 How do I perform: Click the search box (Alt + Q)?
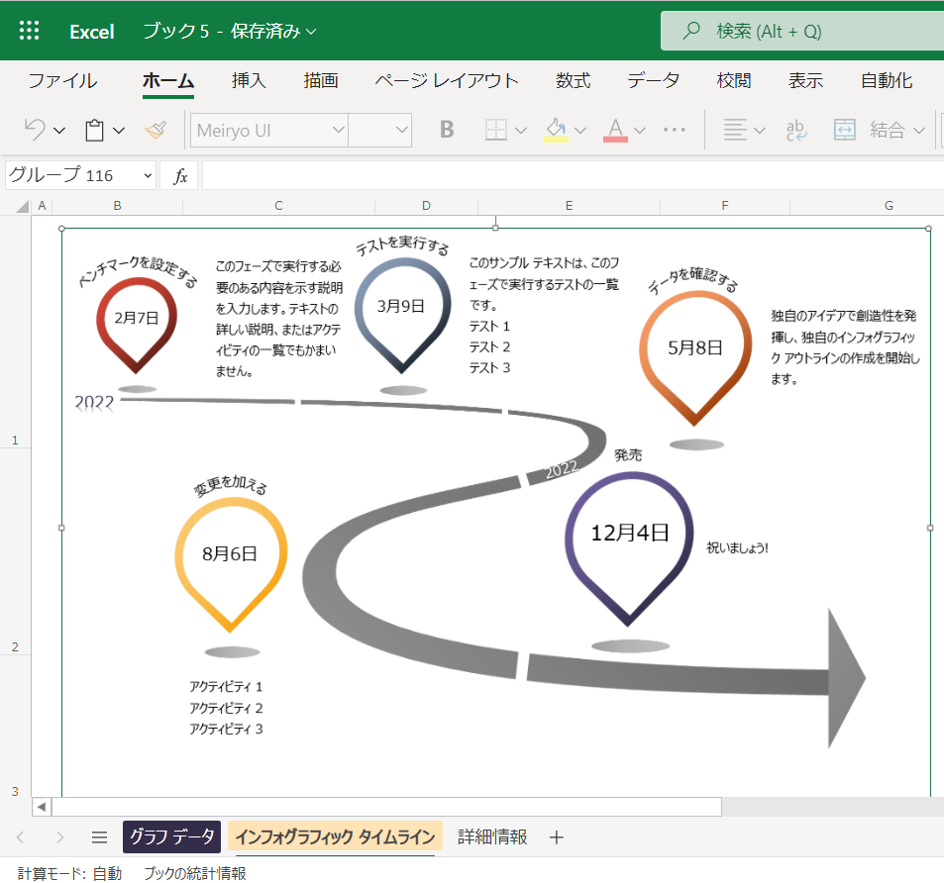[x=802, y=31]
